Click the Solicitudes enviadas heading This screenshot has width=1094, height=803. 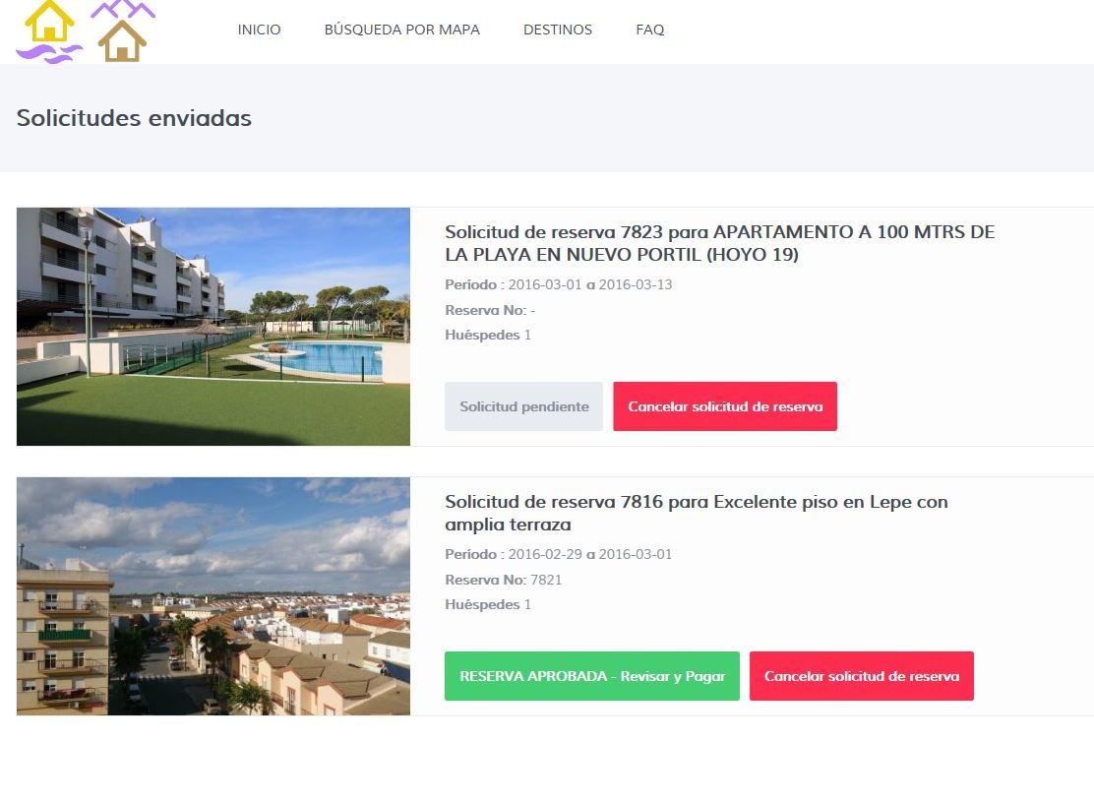pos(134,118)
